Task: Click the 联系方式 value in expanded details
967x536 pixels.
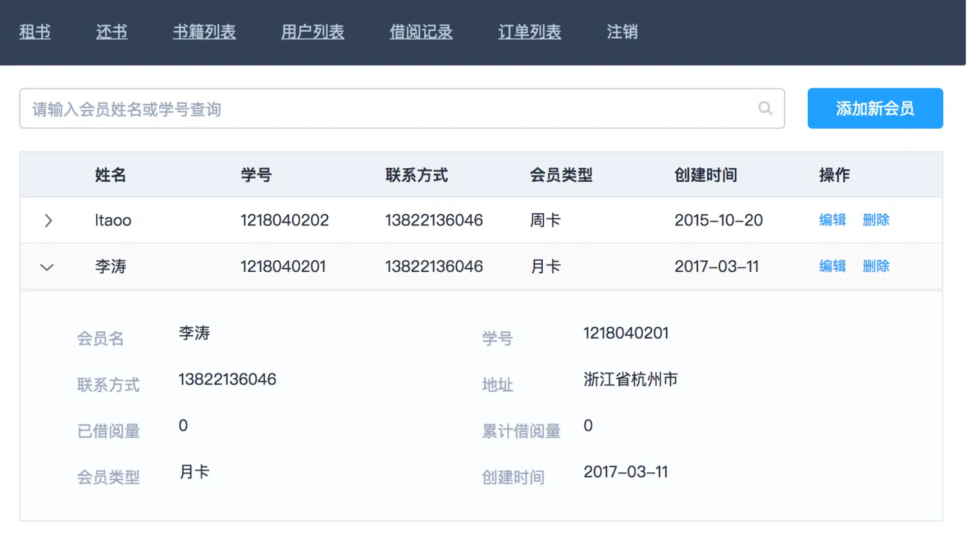Action: pyautogui.click(x=227, y=379)
